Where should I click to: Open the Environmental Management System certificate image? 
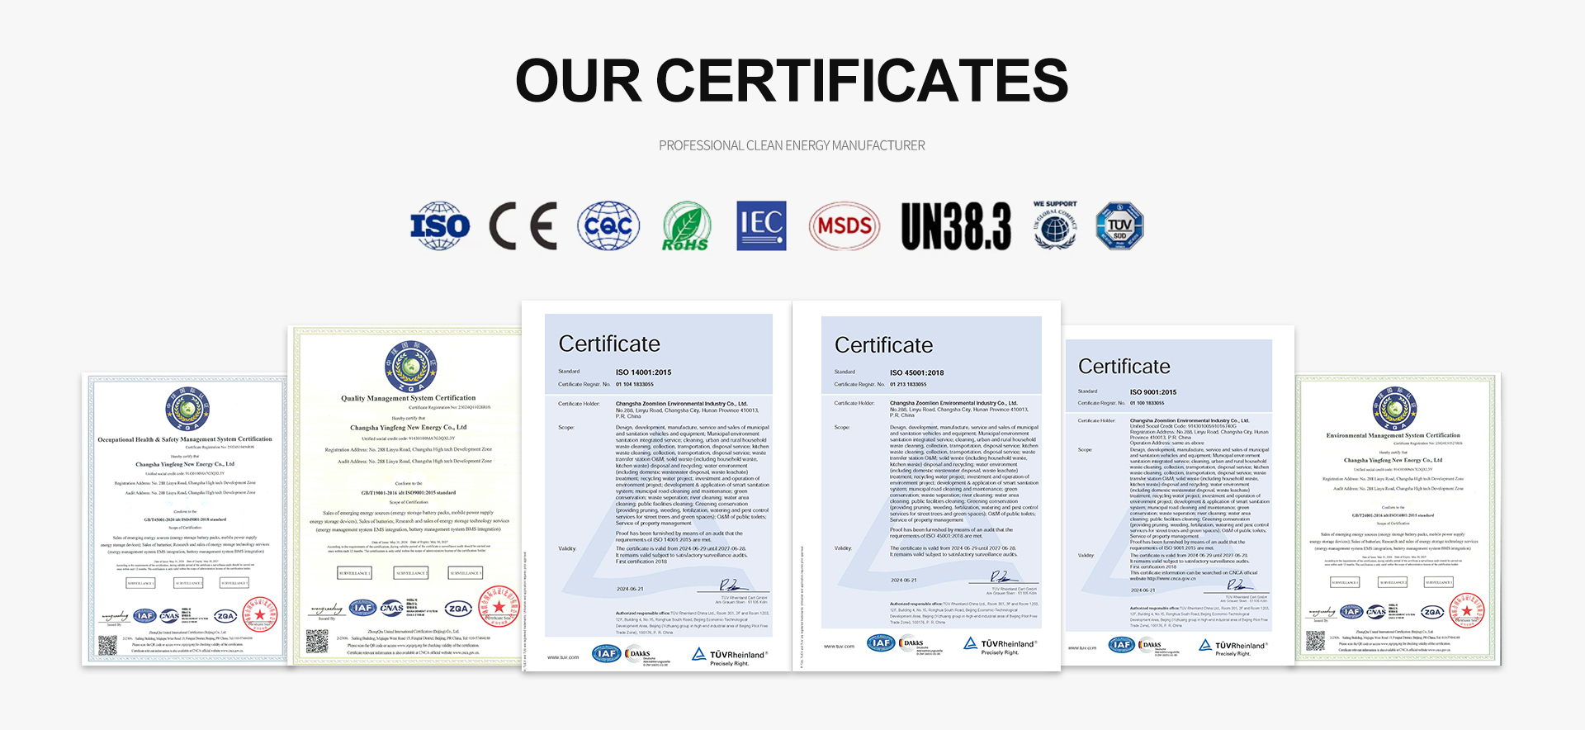click(1398, 519)
